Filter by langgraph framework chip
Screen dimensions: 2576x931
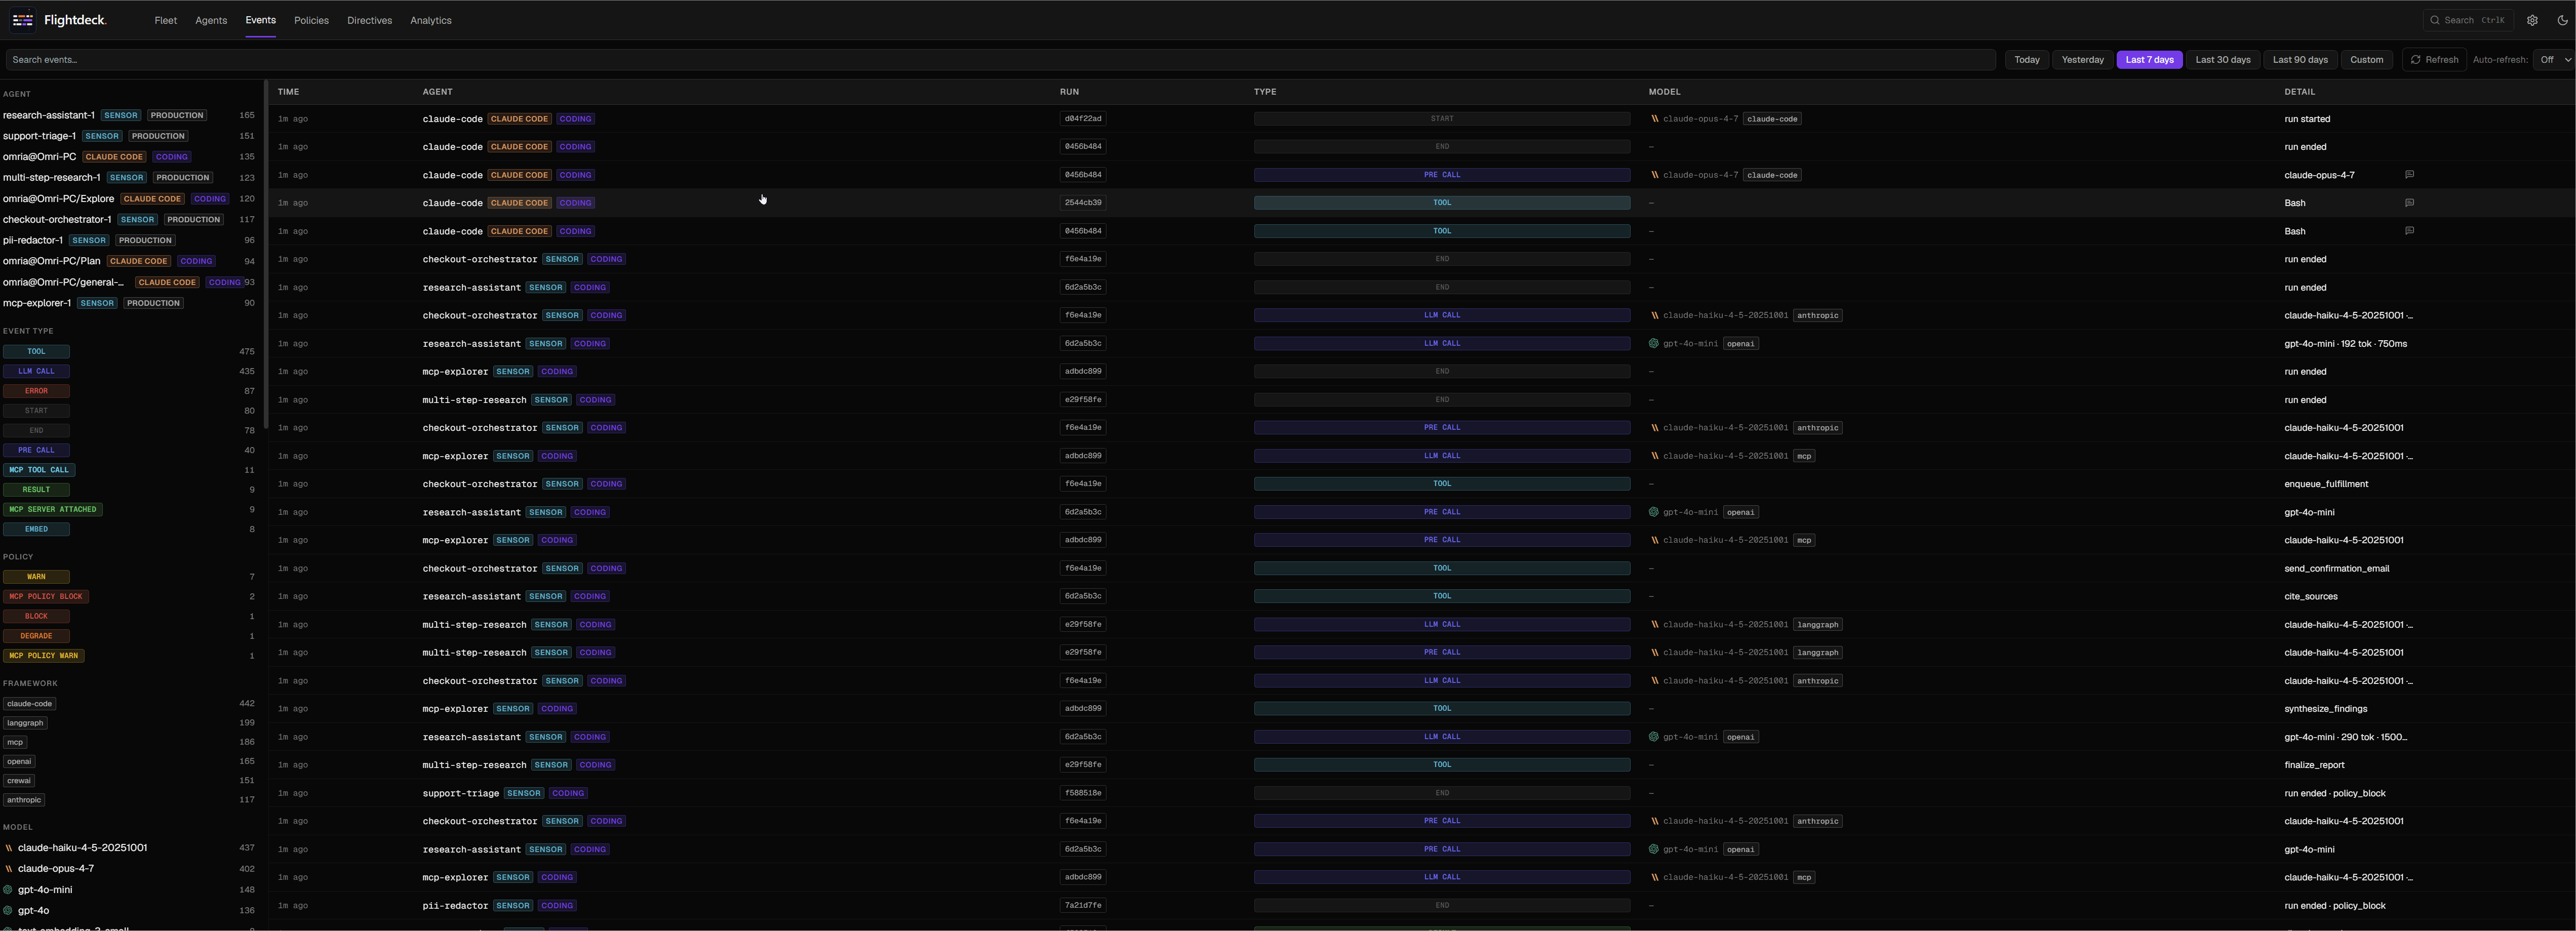[25, 723]
